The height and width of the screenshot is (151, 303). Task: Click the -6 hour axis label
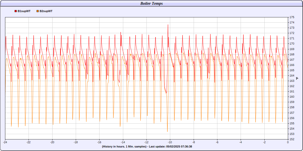(217, 142)
